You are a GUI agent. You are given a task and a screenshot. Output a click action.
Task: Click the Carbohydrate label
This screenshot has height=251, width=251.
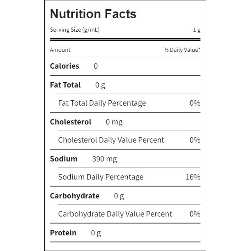pyautogui.click(x=75, y=196)
